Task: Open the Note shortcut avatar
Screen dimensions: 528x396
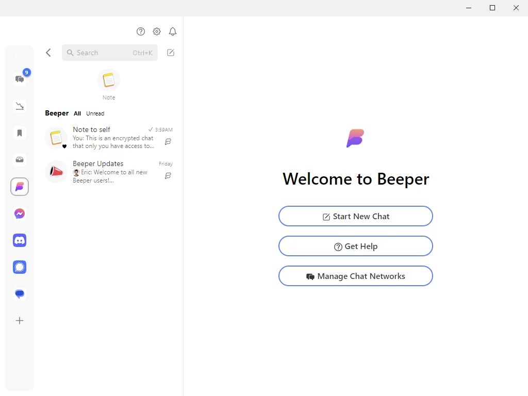Action: point(109,80)
